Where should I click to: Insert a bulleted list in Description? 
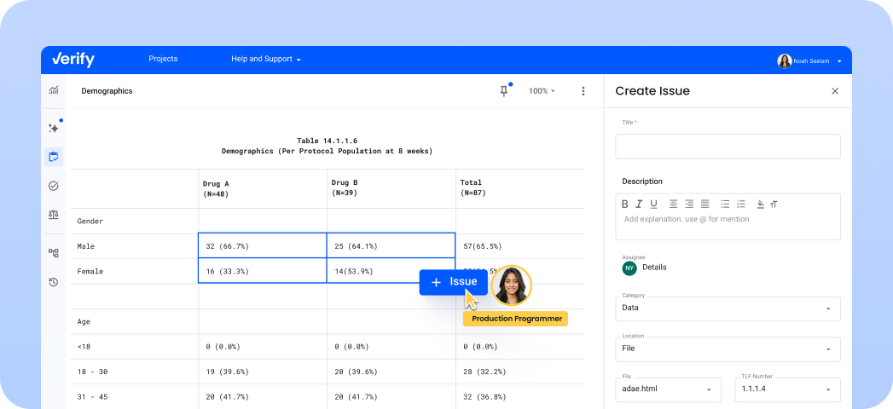pyautogui.click(x=726, y=204)
